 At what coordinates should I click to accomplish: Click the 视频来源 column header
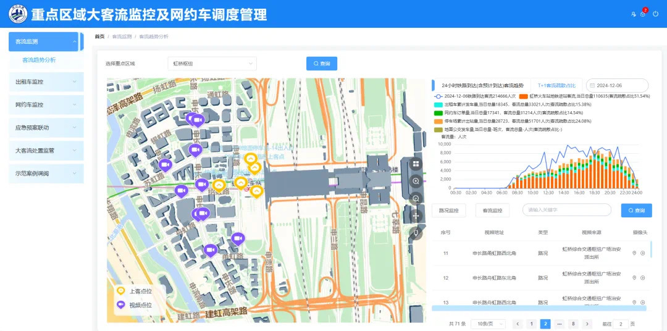coord(591,233)
